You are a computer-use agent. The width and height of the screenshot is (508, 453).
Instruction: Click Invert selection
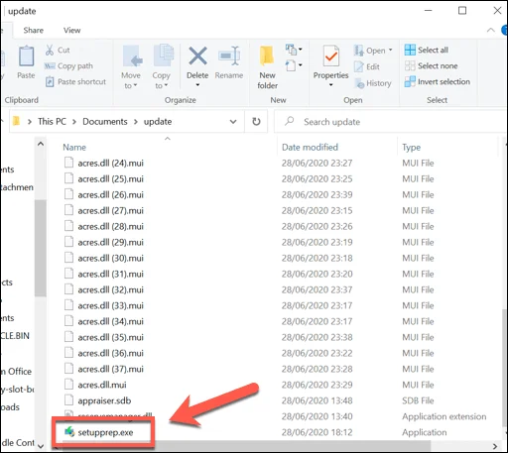(438, 81)
